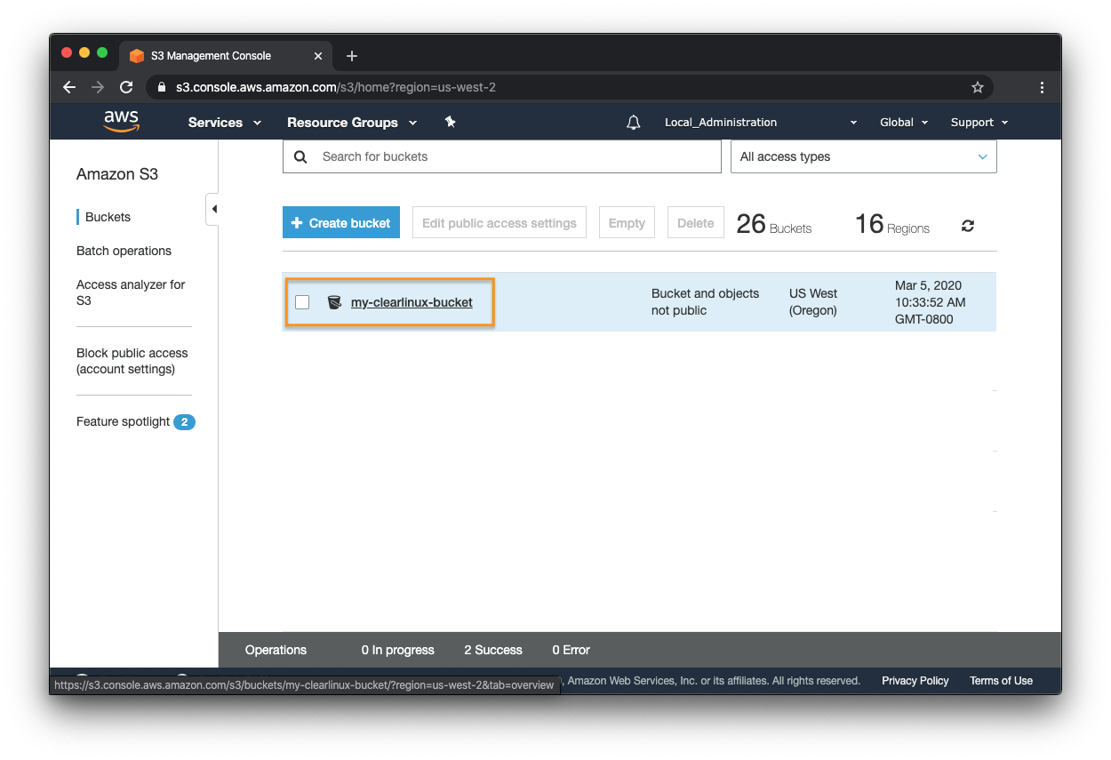Select the my-clearlinux-bucket checkbox
Image resolution: width=1111 pixels, height=760 pixels.
click(302, 302)
